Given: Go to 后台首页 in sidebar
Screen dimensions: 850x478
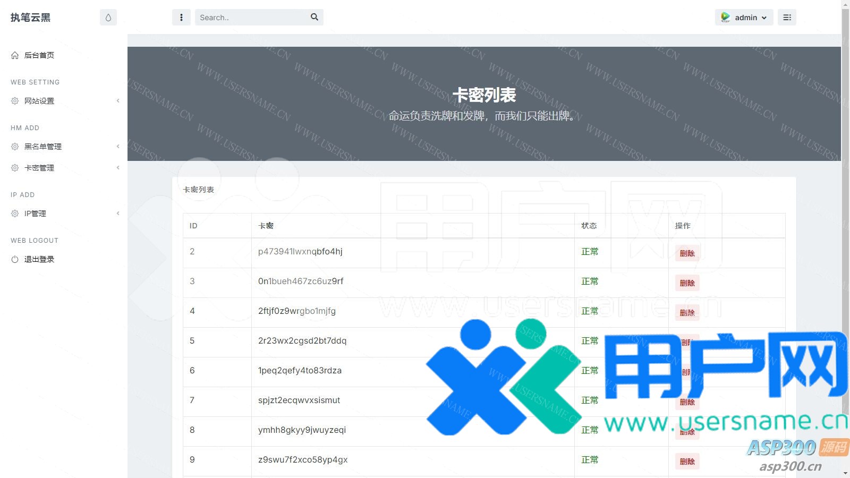Looking at the screenshot, I should (x=39, y=55).
